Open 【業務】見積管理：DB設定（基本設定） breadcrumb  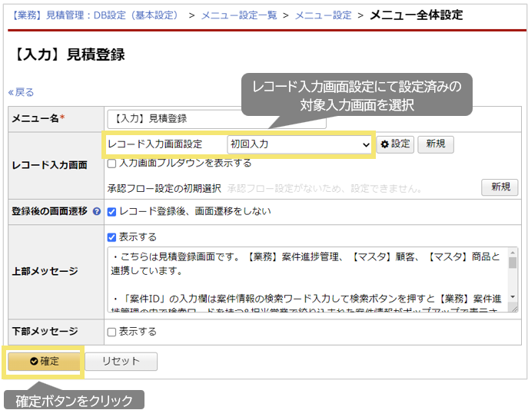(x=94, y=15)
